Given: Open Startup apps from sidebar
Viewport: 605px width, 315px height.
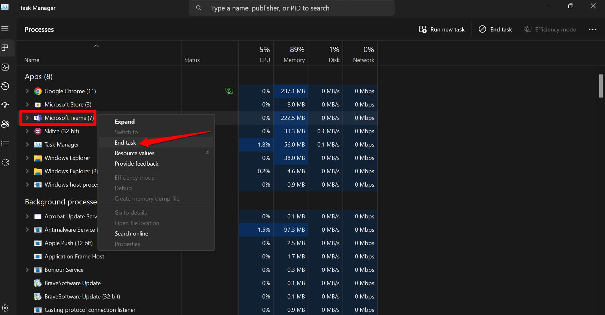Looking at the screenshot, I should coord(5,105).
